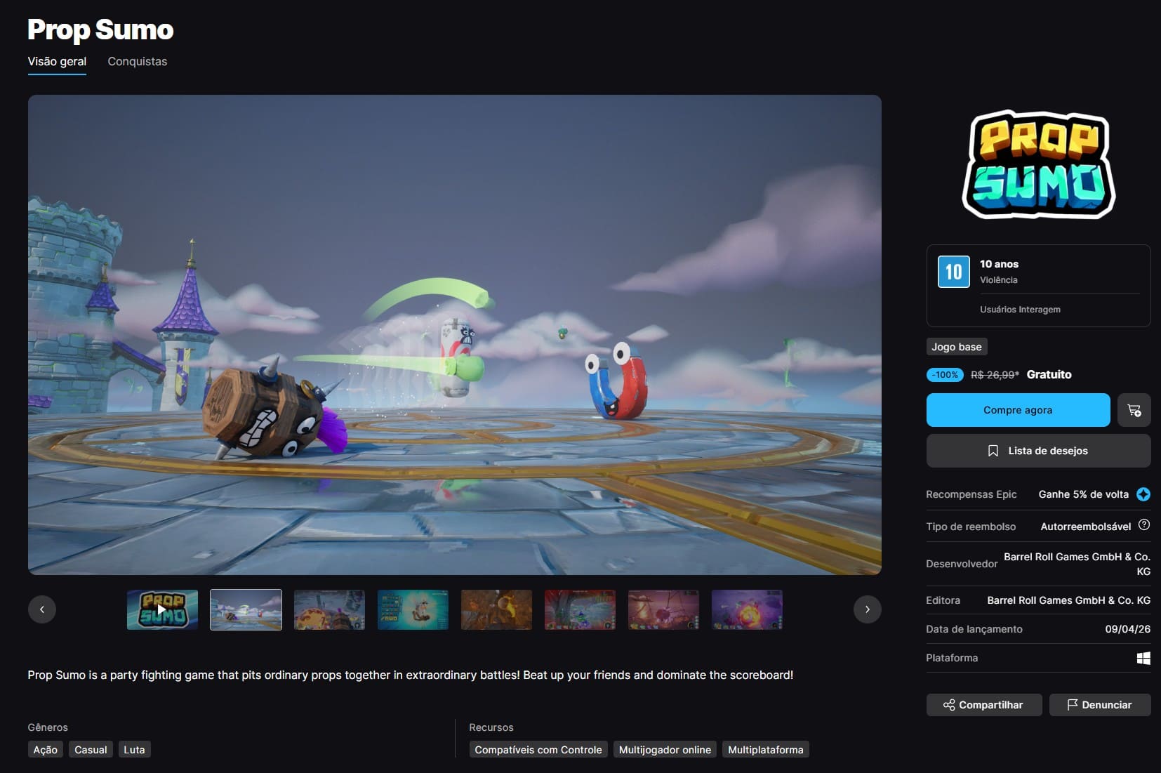Click the Compartilhar share button

click(983, 705)
